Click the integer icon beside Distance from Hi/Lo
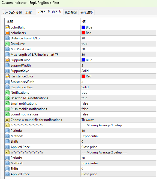 coord(7,38)
